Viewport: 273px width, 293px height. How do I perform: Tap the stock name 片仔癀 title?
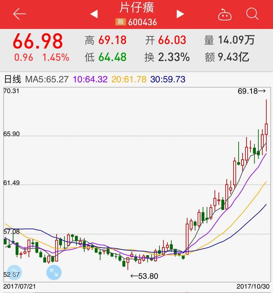[x=136, y=8]
